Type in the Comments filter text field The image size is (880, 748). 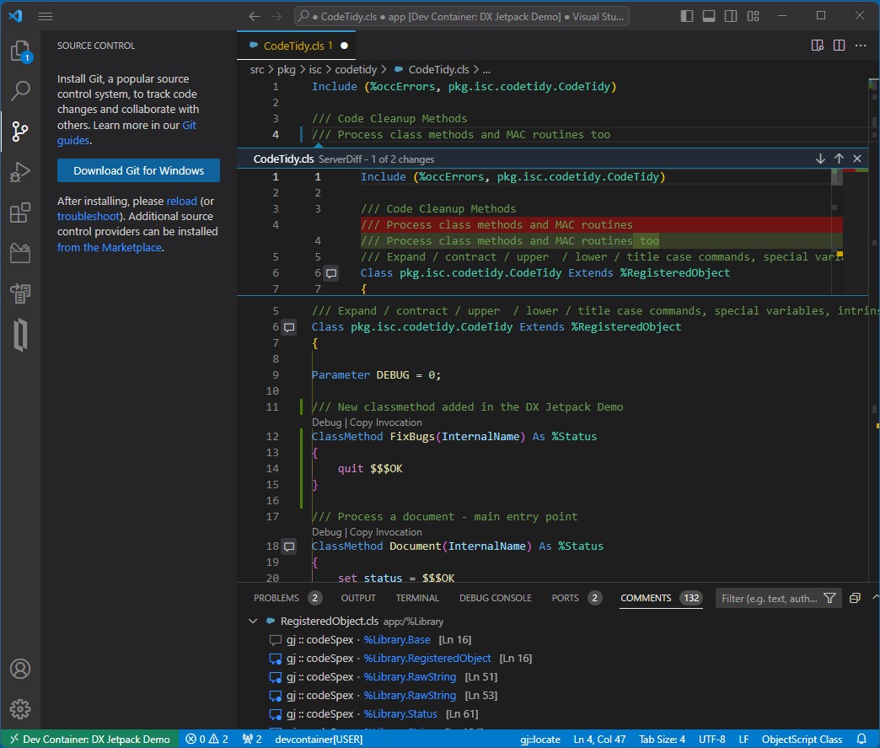pos(769,598)
